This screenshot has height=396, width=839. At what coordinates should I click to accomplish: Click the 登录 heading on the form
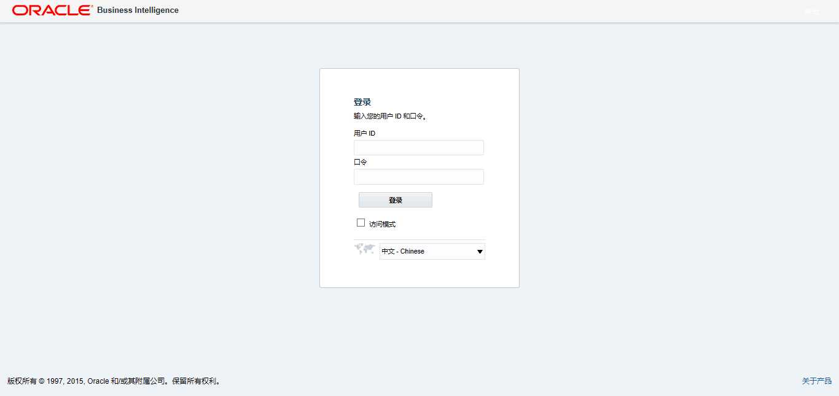[x=362, y=101]
